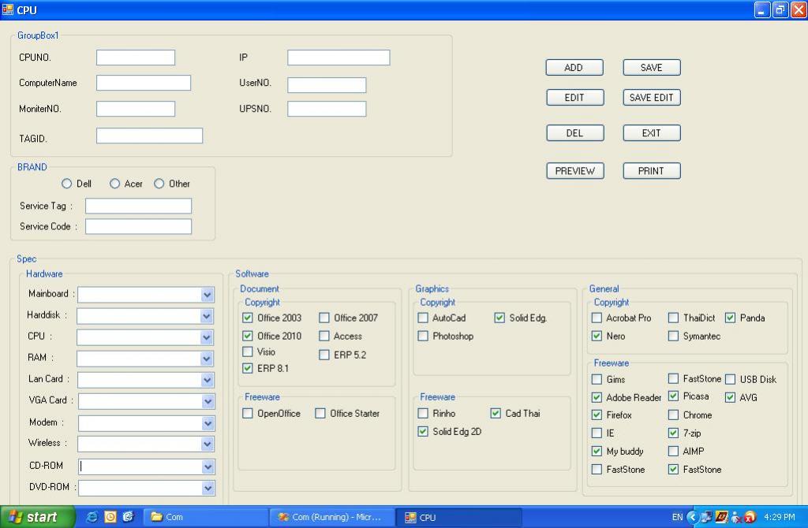Tick the Rinho checkbox
This screenshot has height=528, width=808.
click(x=423, y=413)
